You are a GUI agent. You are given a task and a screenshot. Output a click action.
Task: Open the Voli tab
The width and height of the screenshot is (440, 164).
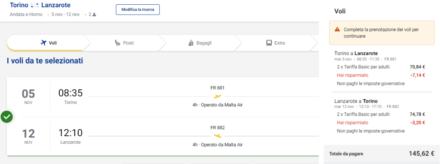(45, 43)
